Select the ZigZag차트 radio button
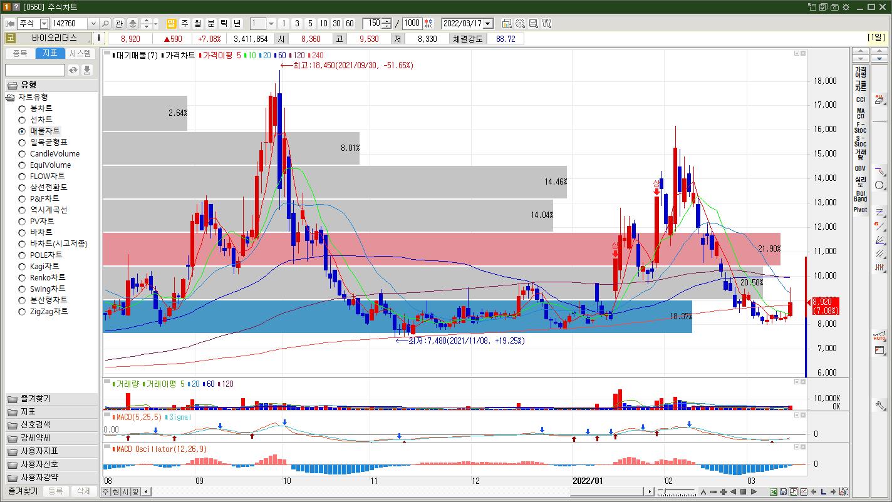892x502 pixels. click(x=23, y=312)
